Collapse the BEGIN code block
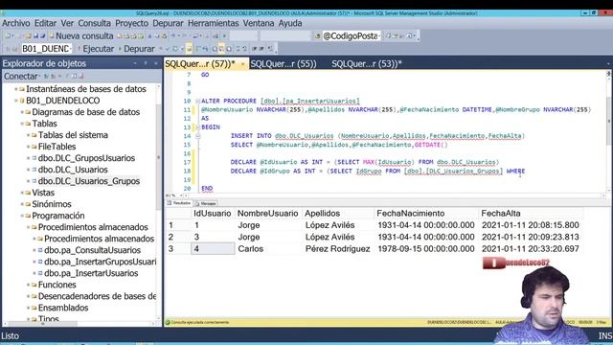This screenshot has height=345, width=613. [198, 127]
